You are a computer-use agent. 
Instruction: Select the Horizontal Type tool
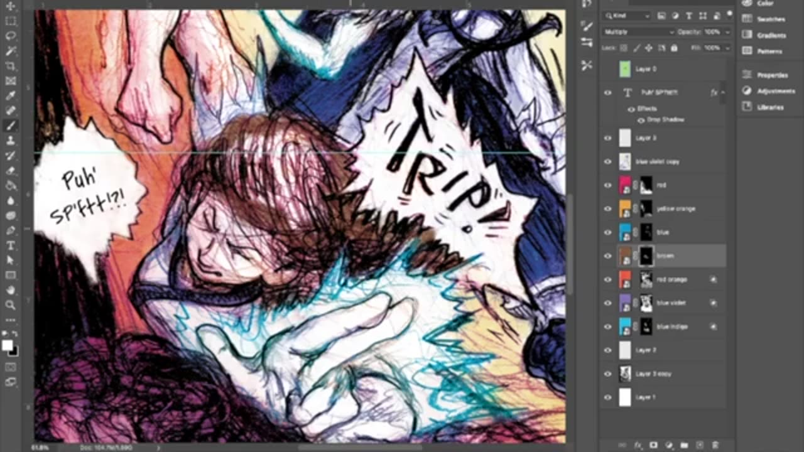tap(11, 245)
